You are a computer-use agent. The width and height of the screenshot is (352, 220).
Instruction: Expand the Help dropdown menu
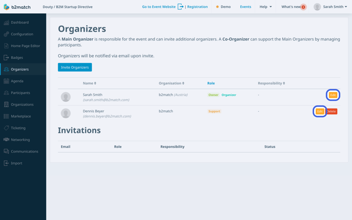pos(266,7)
